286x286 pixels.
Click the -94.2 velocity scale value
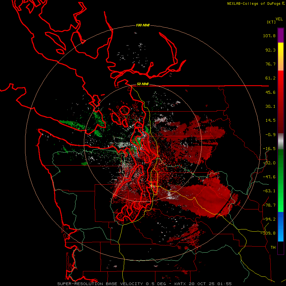pyautogui.click(x=269, y=219)
